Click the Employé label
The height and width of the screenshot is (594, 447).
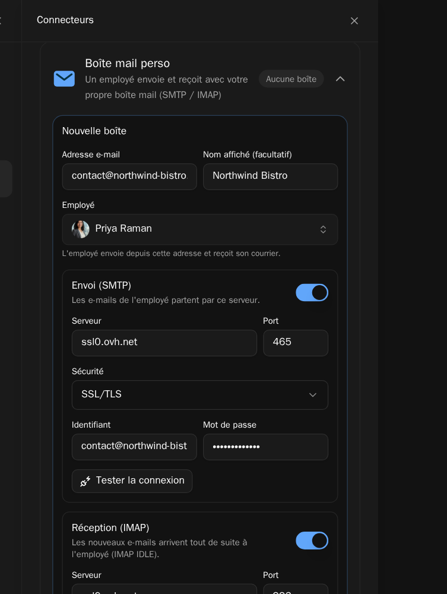click(78, 205)
